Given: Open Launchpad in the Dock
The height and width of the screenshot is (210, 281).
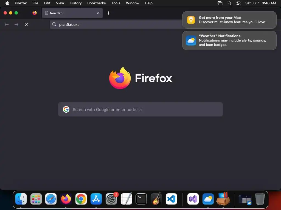Looking at the screenshot, I should click(x=36, y=199).
